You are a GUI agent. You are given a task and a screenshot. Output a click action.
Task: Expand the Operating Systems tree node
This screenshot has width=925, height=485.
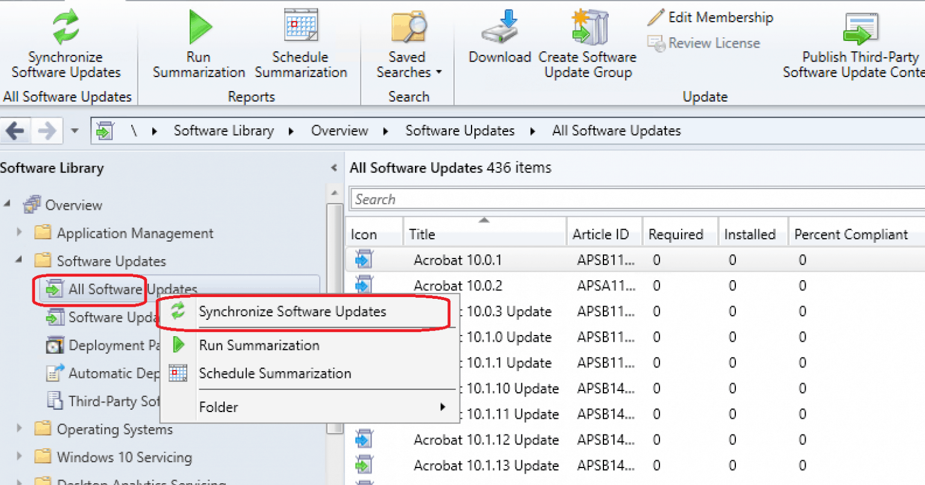(19, 428)
